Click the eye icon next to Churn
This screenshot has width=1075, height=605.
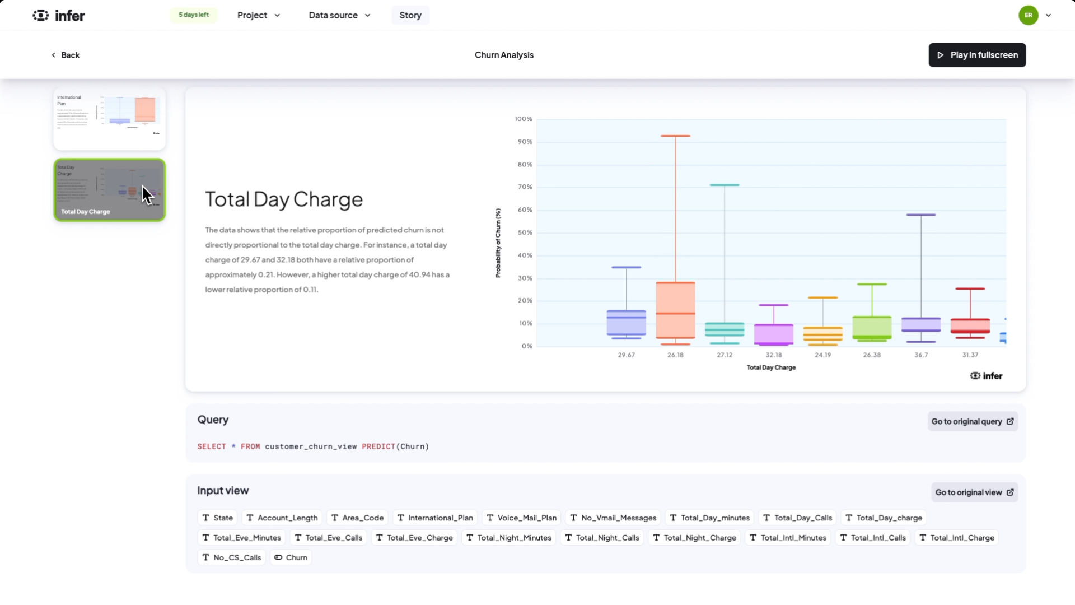point(278,557)
